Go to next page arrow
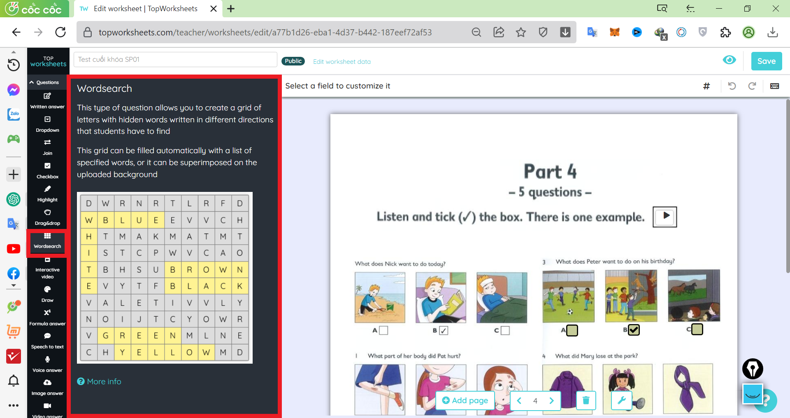This screenshot has width=790, height=418. 551,401
